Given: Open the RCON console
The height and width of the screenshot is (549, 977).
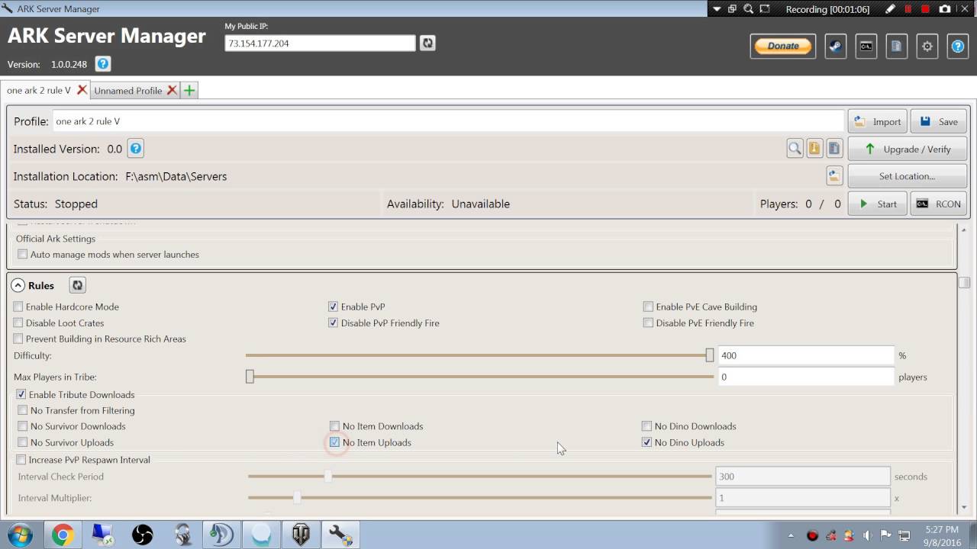Looking at the screenshot, I should tap(939, 204).
